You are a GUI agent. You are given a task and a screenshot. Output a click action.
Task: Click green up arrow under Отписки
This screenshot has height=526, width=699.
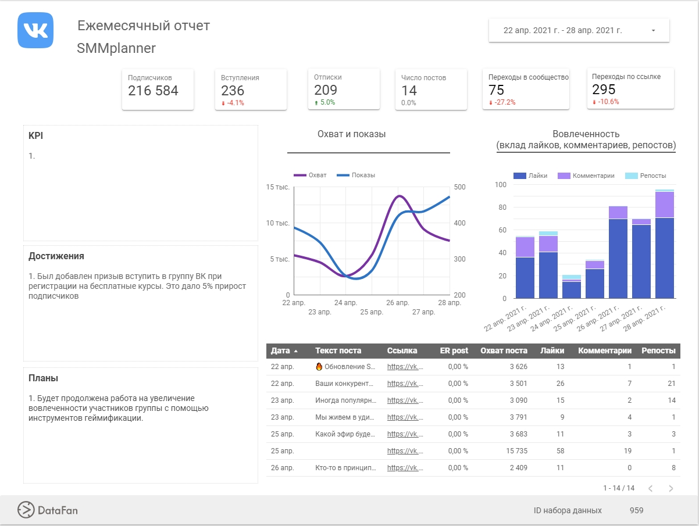(x=316, y=103)
